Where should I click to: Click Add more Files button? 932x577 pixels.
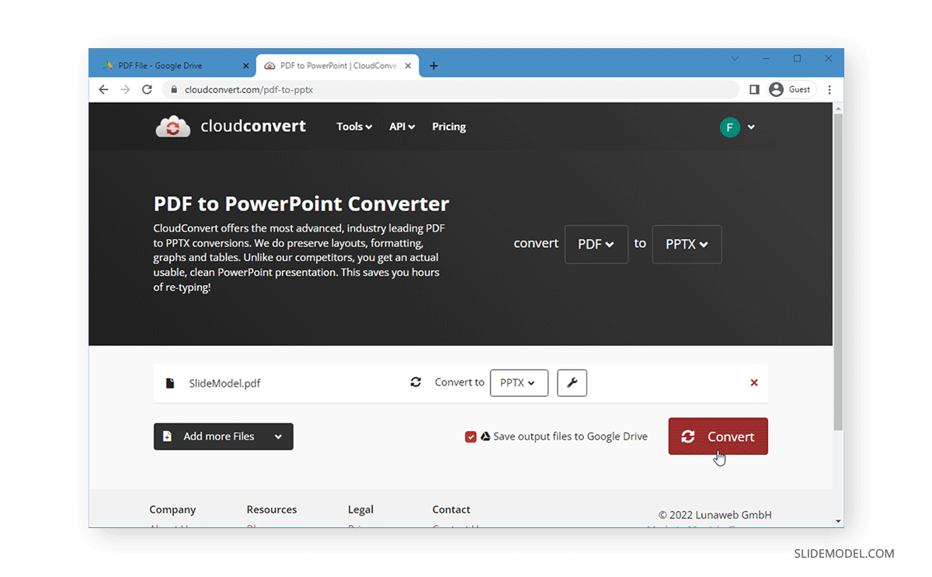(x=223, y=436)
